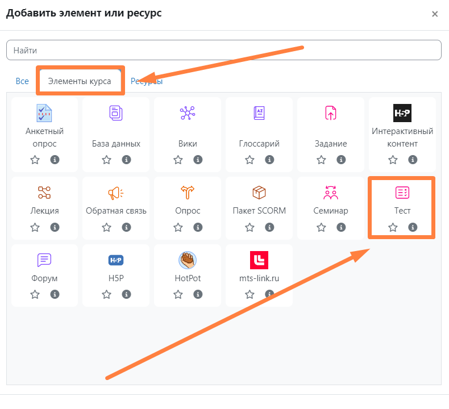Select the HotPot activity icon
449x409 pixels.
tap(188, 260)
